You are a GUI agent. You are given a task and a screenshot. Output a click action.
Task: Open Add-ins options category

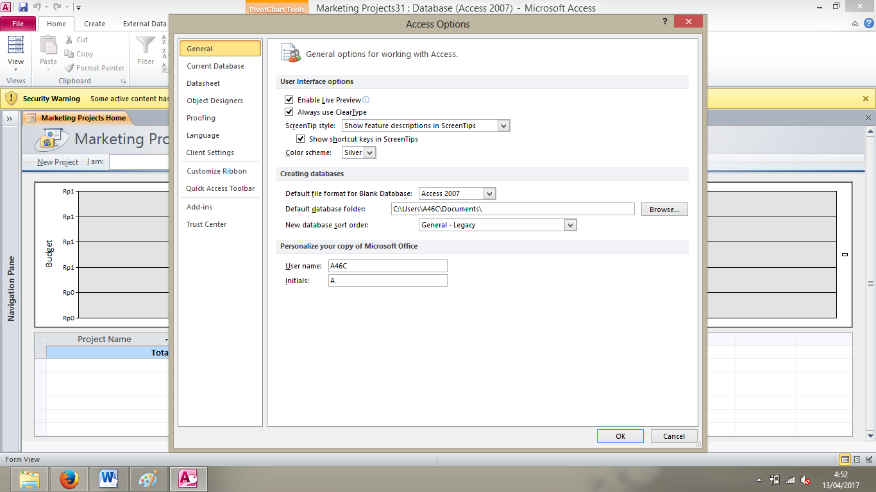coord(199,207)
